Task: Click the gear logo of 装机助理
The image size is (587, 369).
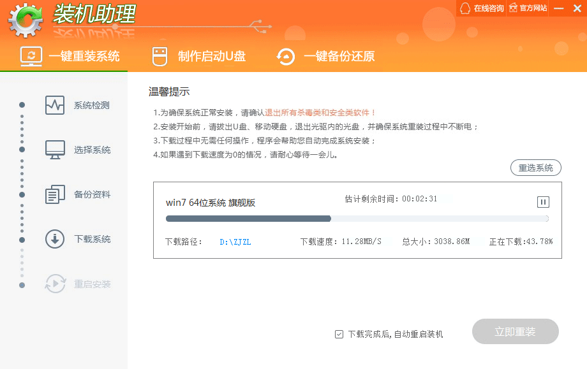Action: click(x=26, y=20)
